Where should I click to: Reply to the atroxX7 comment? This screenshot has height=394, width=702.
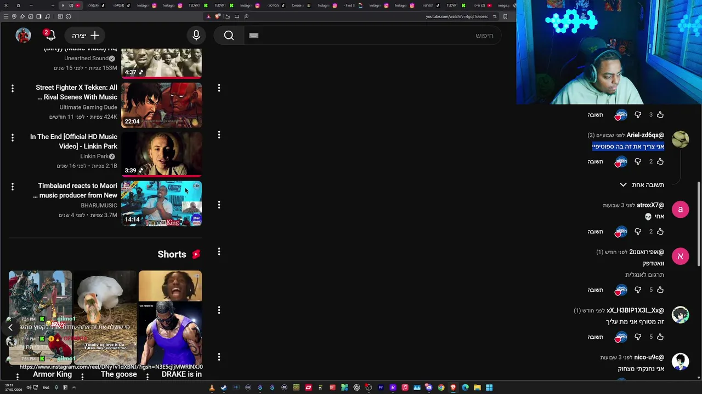click(x=595, y=231)
